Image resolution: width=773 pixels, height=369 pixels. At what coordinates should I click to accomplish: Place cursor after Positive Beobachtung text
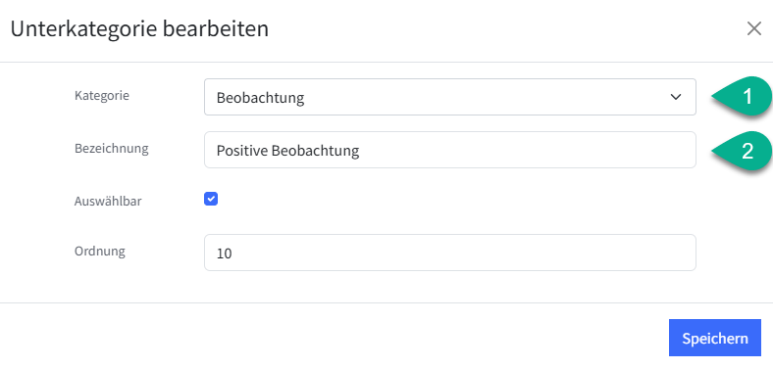pos(360,150)
